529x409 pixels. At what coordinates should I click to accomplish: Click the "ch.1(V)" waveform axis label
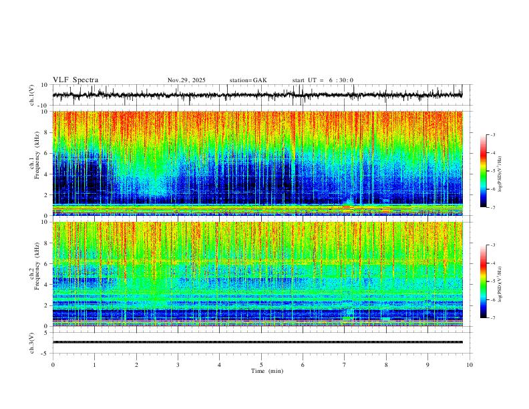[x=32, y=95]
